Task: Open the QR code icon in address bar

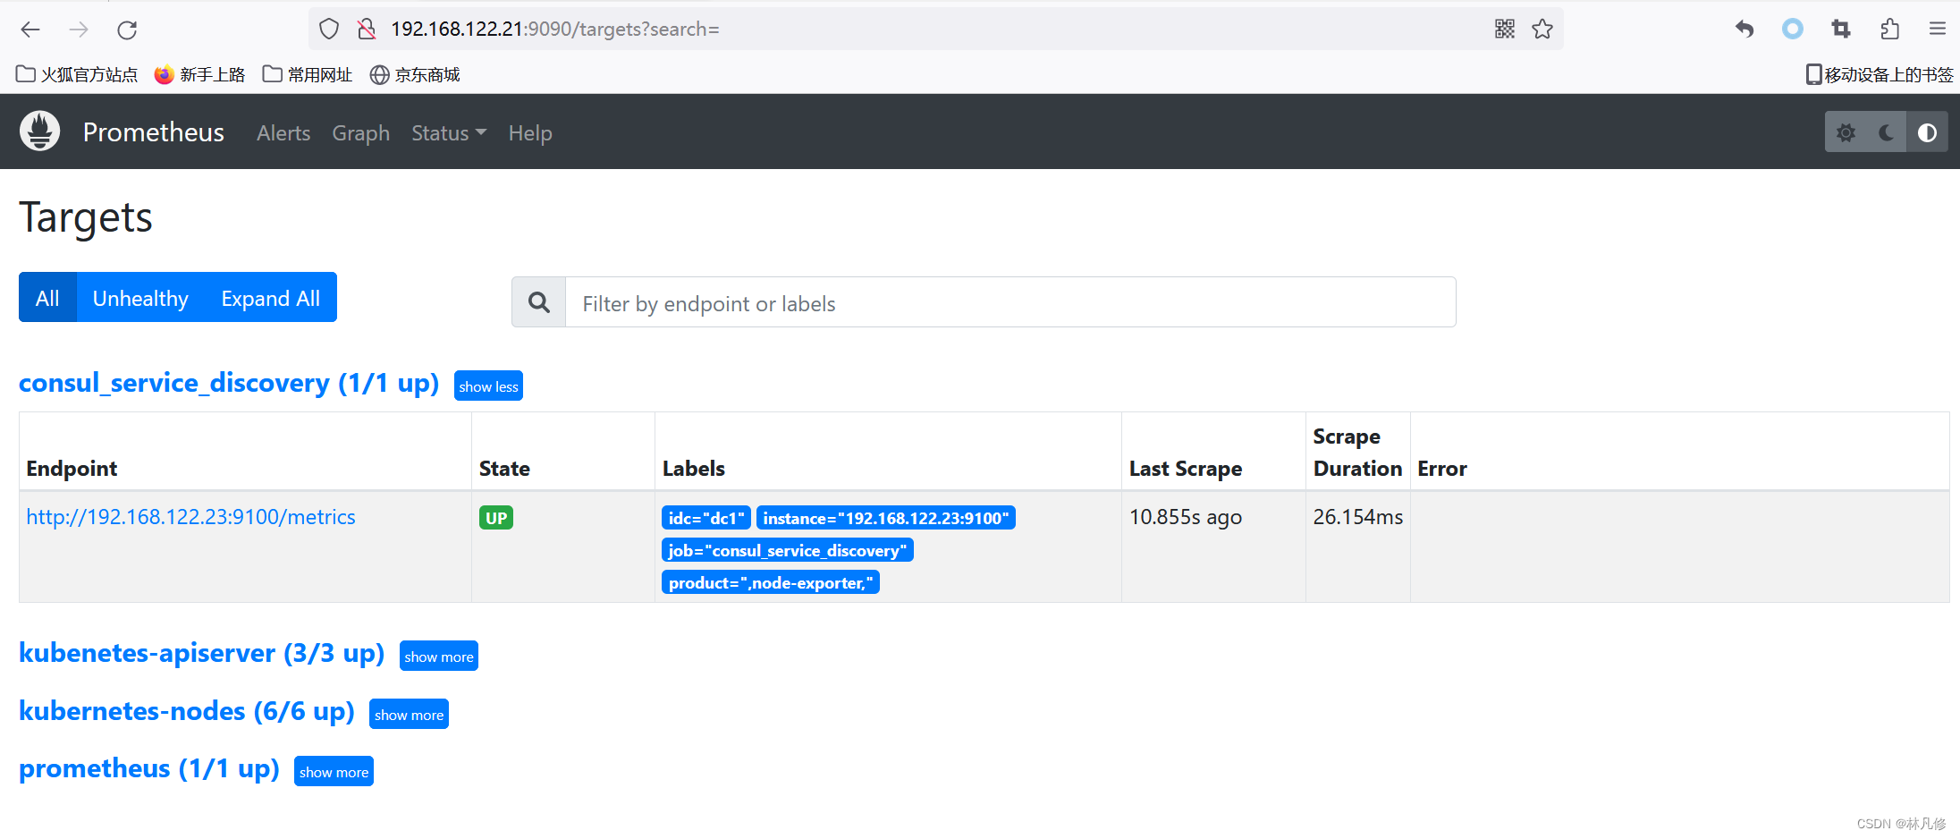Action: tap(1505, 30)
